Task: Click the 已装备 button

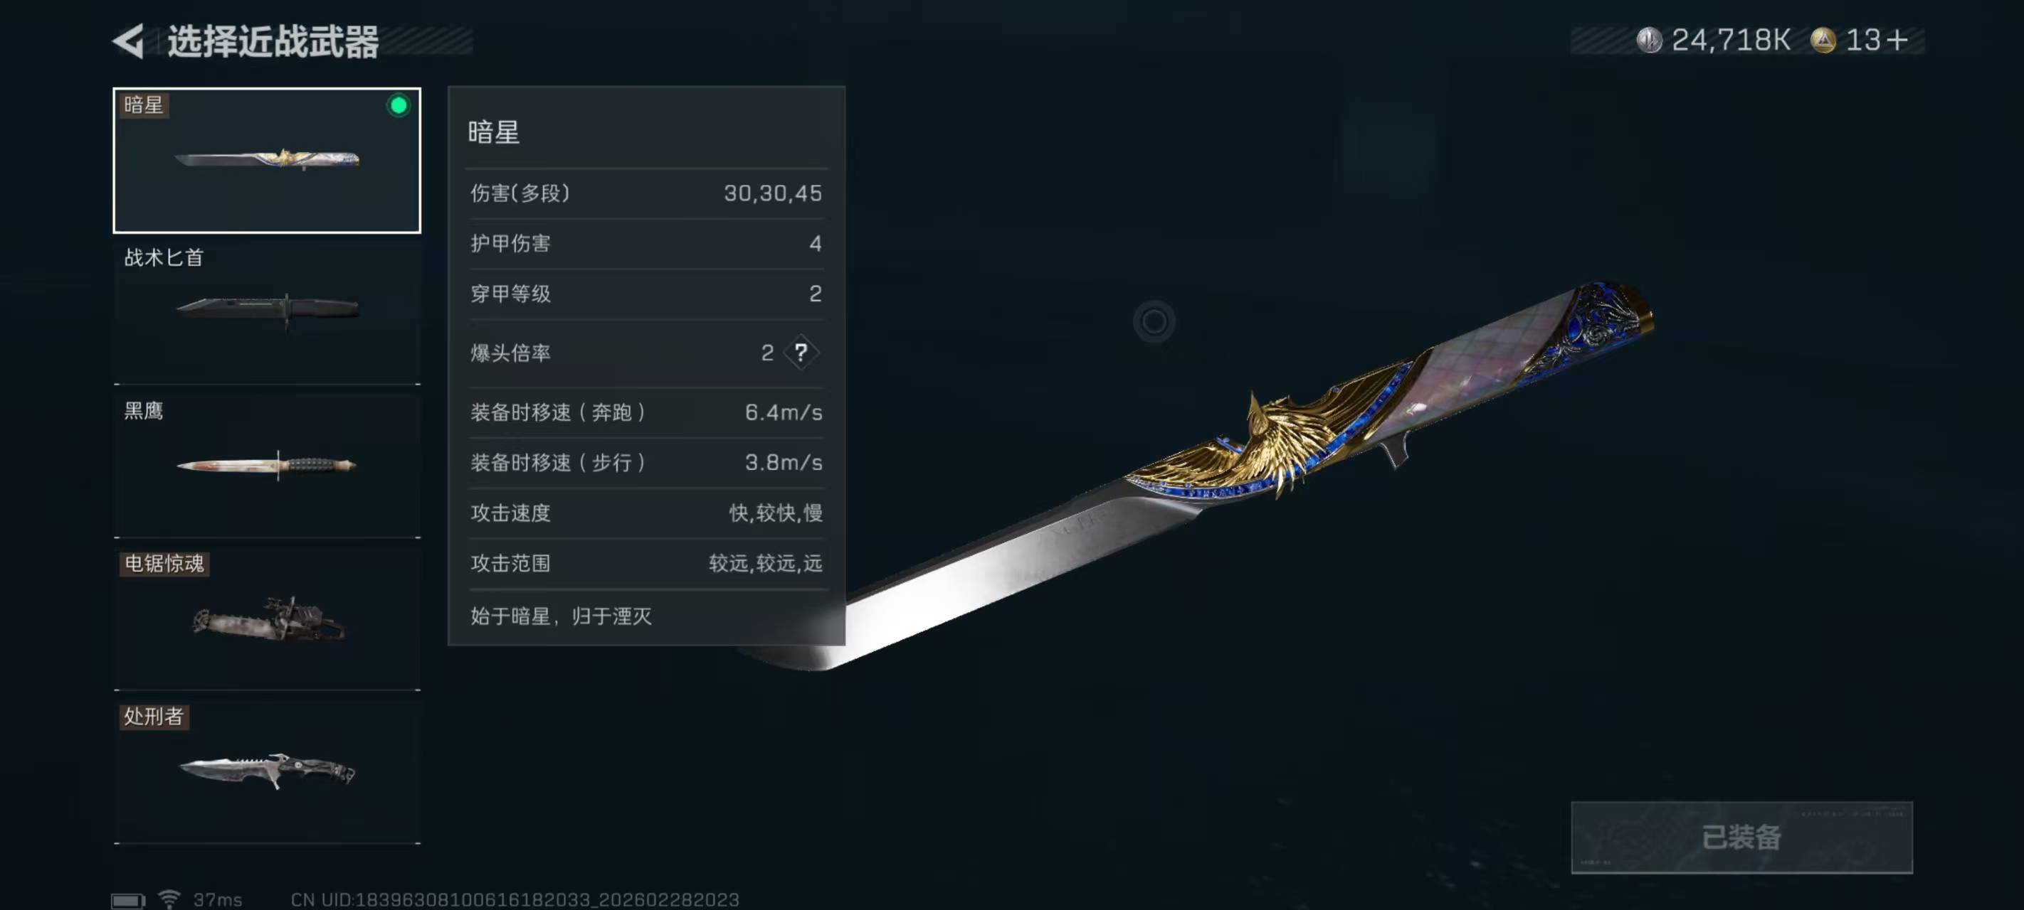Action: coord(1741,837)
